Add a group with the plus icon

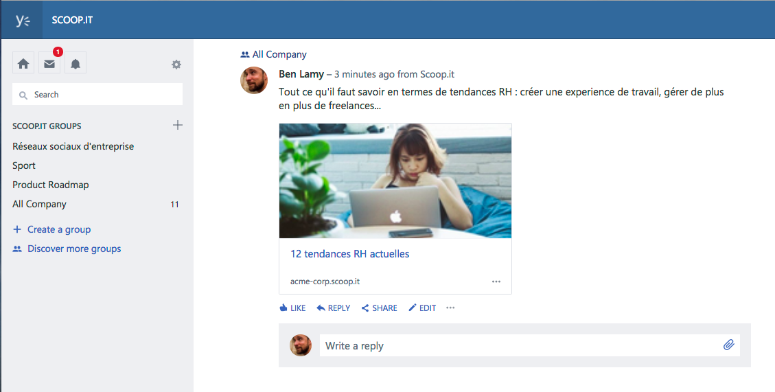coord(177,125)
